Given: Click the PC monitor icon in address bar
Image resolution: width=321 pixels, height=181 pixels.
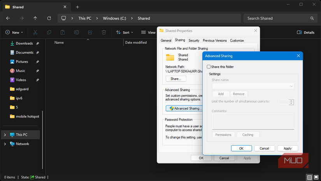Looking at the screenshot, I should (64, 18).
